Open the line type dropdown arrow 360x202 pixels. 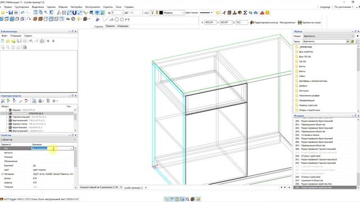(211, 12)
